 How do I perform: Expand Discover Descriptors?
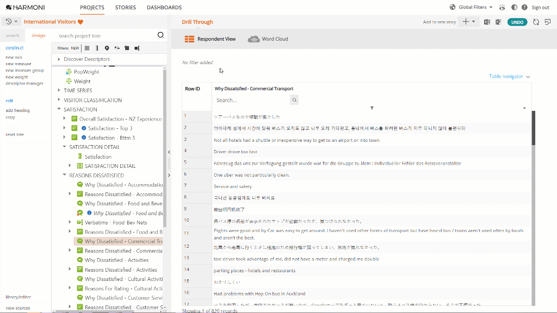(59, 59)
